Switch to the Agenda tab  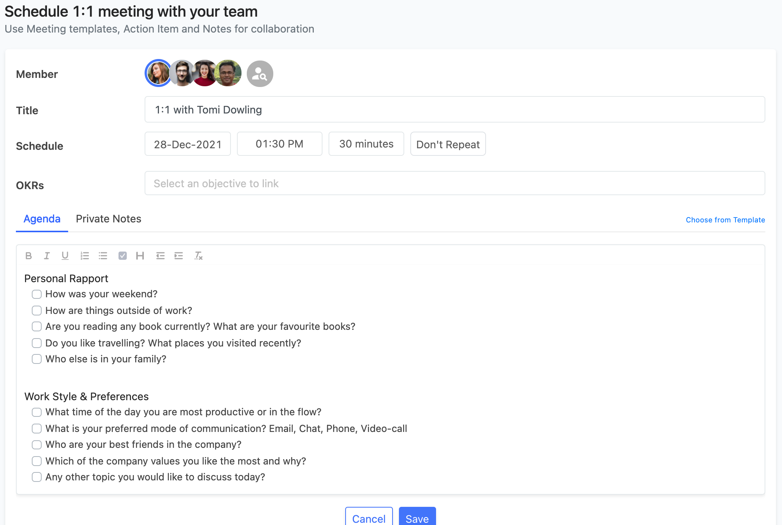[42, 219]
